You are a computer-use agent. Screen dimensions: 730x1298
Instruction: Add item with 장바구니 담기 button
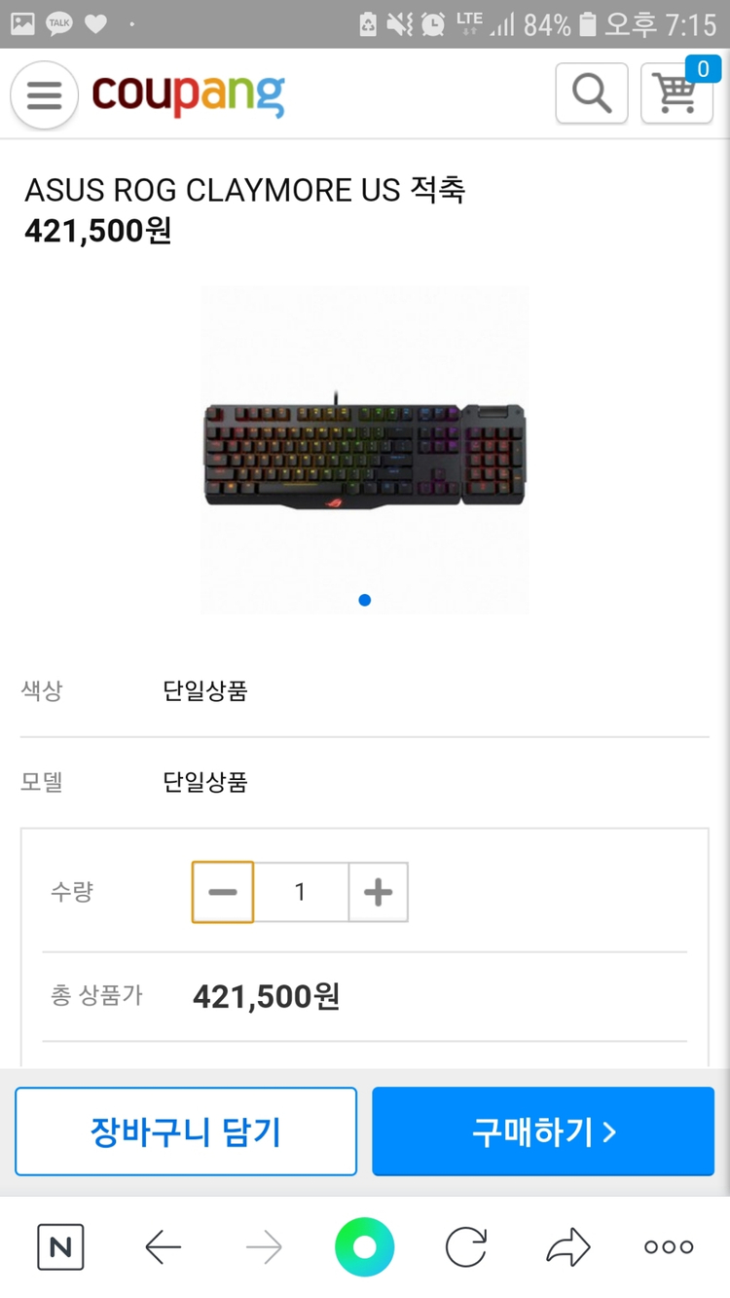pyautogui.click(x=186, y=1131)
